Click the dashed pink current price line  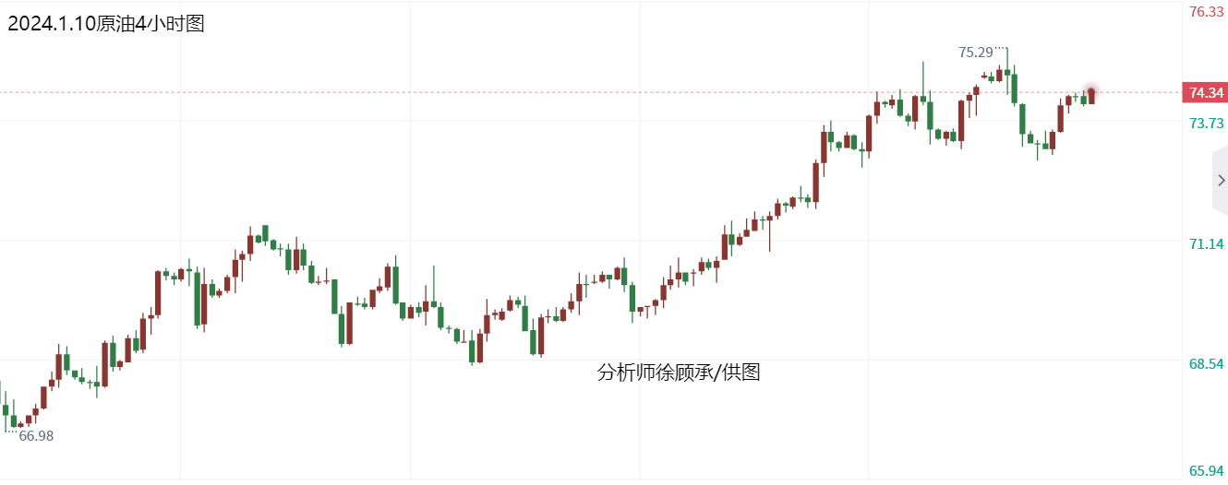554,92
